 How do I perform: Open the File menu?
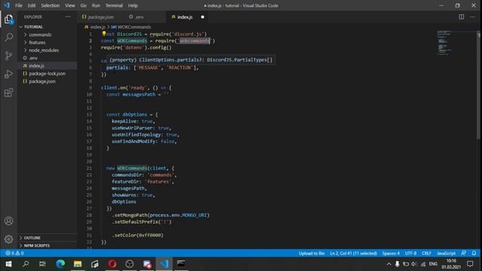tap(19, 5)
